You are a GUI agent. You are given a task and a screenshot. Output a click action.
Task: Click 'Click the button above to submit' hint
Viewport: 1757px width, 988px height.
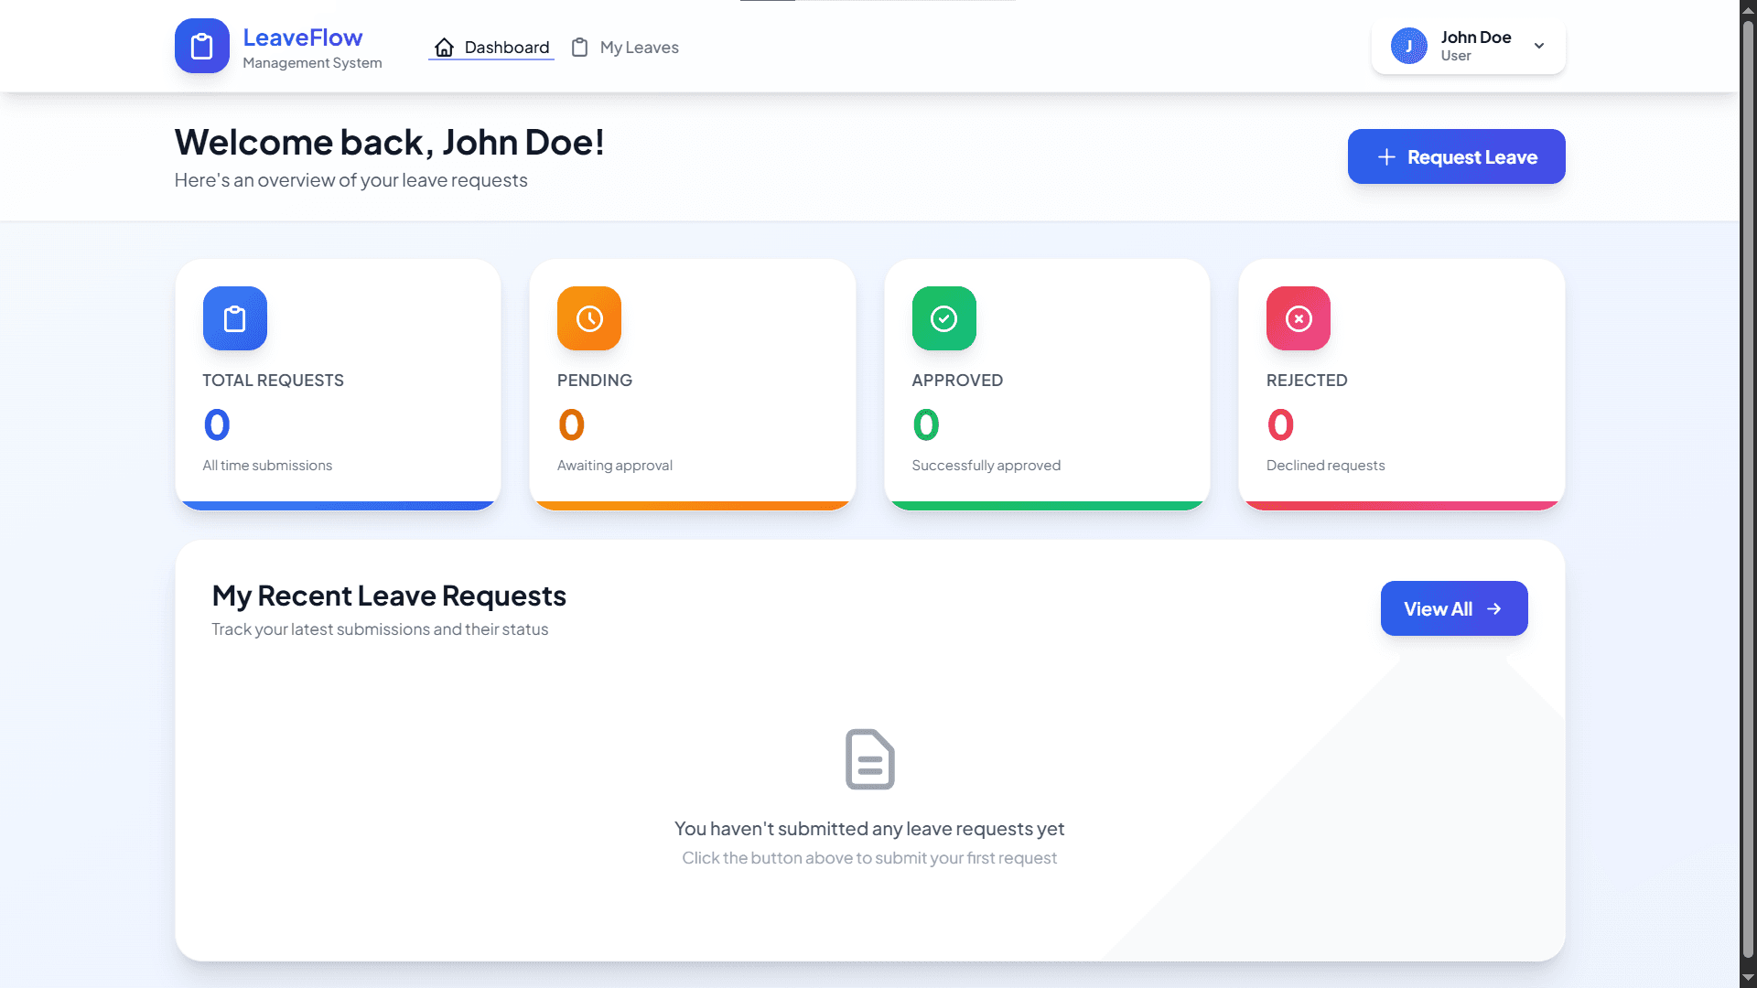(x=869, y=858)
